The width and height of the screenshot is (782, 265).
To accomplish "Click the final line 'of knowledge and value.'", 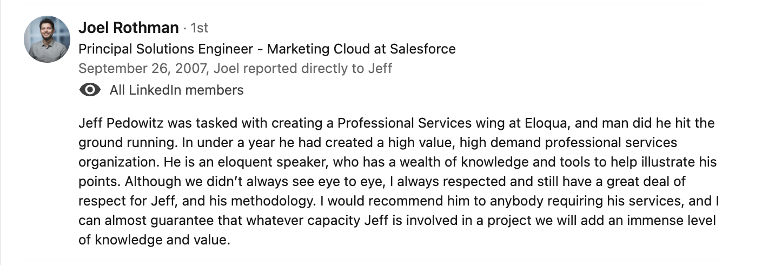I will pyautogui.click(x=155, y=240).
